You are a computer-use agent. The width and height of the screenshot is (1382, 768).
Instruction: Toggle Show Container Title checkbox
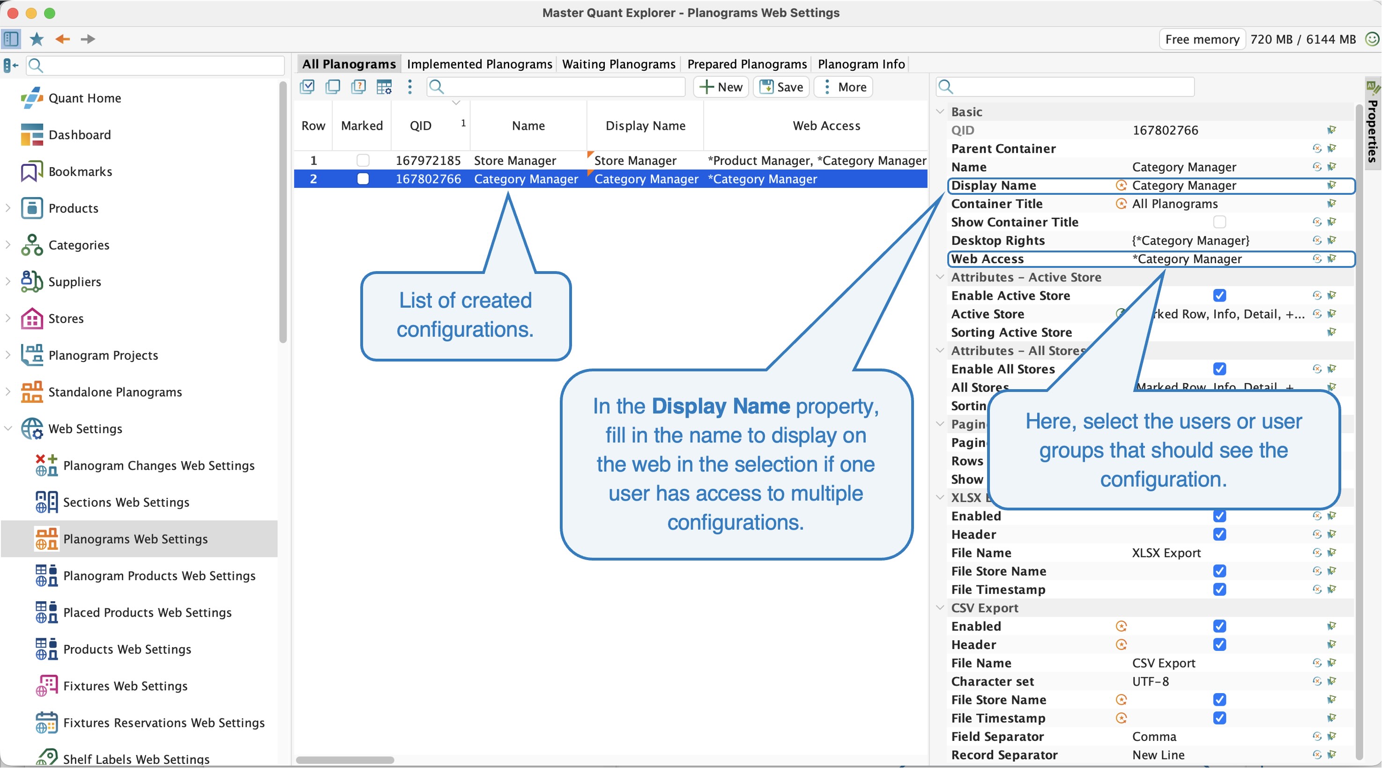click(1219, 222)
